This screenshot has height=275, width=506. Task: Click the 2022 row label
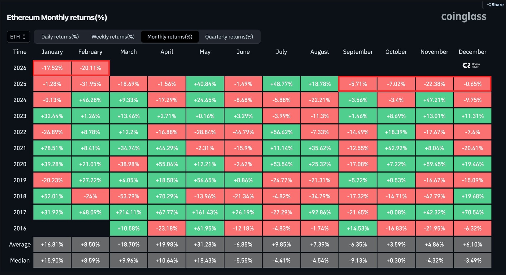[x=20, y=132]
